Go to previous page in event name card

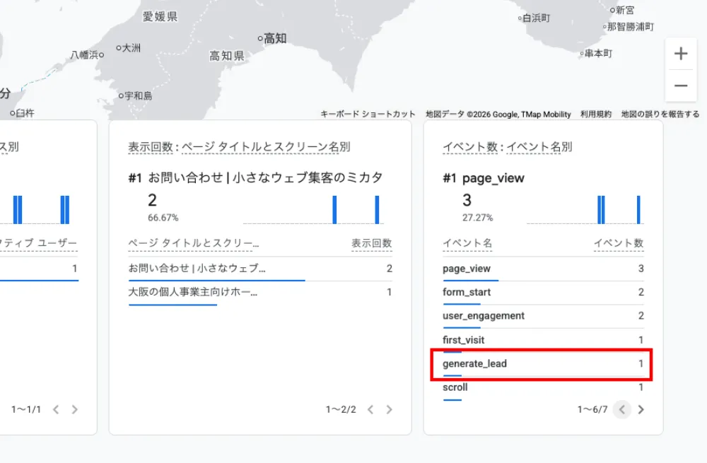[621, 409]
